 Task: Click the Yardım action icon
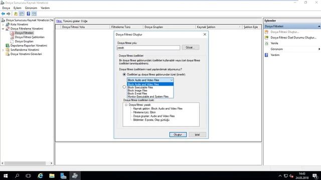266,55
